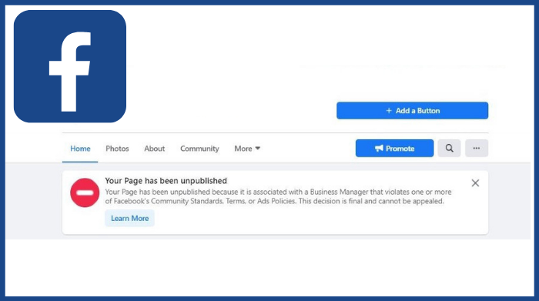This screenshot has width=539, height=301.
Task: Open the Community tab
Action: tap(199, 149)
